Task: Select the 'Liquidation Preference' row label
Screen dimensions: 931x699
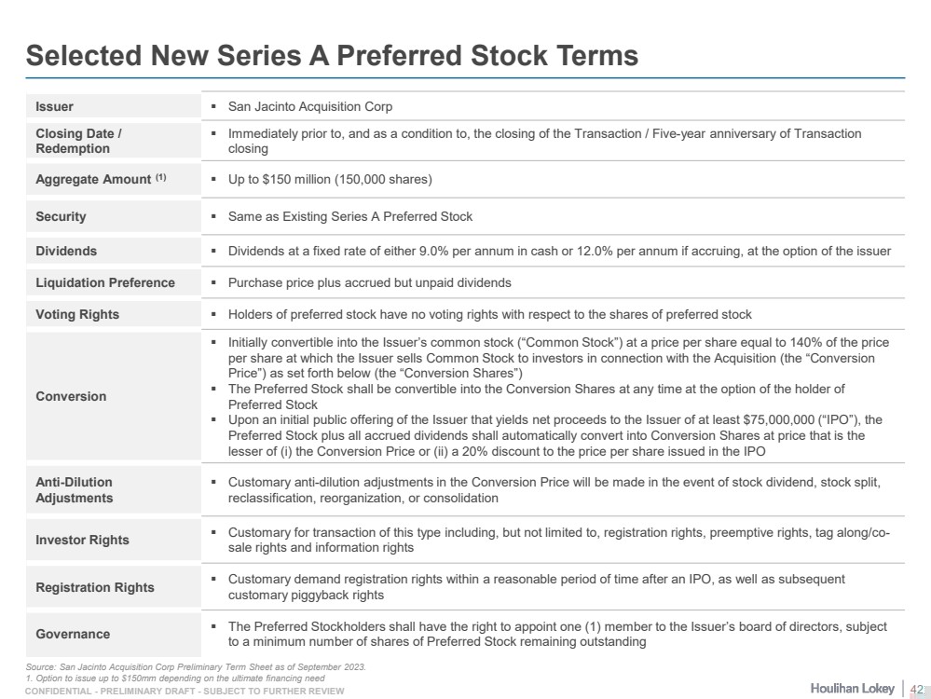Action: (x=105, y=282)
